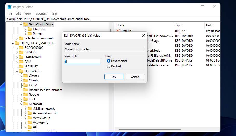Image resolution: width=236 pixels, height=136 pixels.
Task: Click the registry path address bar
Action: click(113, 19)
